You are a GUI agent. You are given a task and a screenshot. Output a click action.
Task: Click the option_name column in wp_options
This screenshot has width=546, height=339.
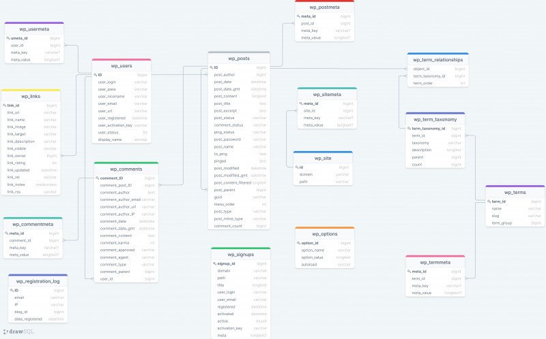[x=325, y=250]
